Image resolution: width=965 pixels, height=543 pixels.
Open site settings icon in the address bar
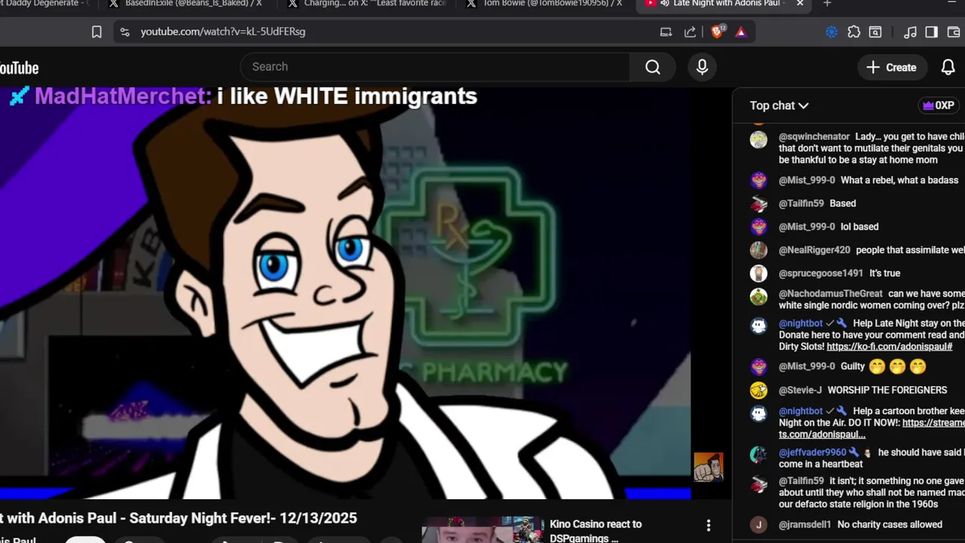point(124,32)
